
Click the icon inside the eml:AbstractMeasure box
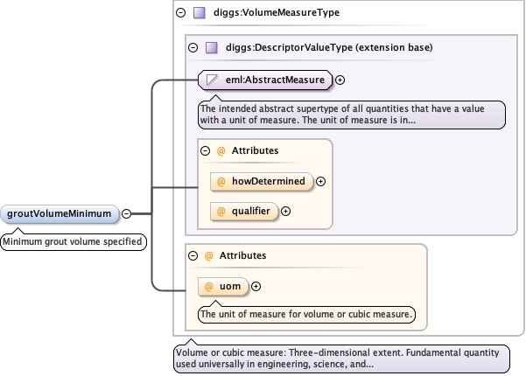[211, 80]
